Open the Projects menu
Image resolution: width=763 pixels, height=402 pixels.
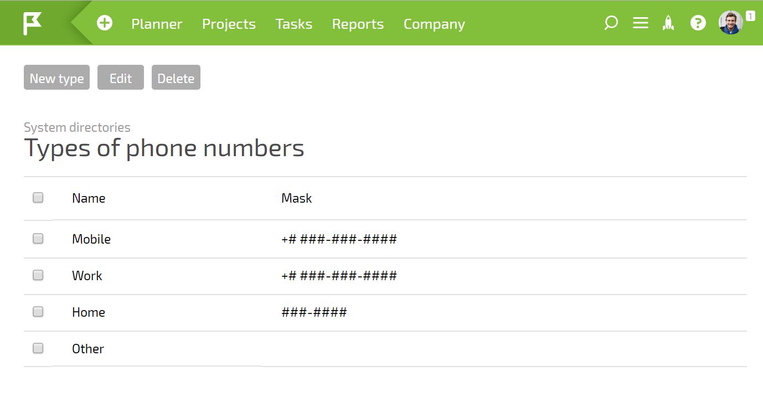[229, 24]
